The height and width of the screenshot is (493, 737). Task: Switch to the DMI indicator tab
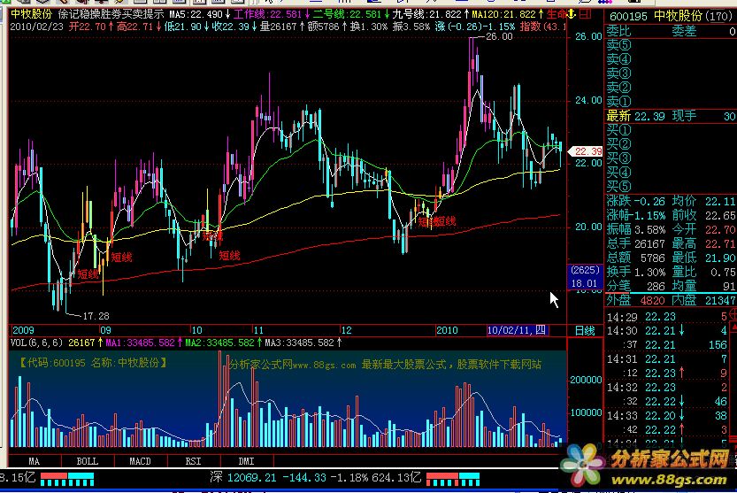245,461
